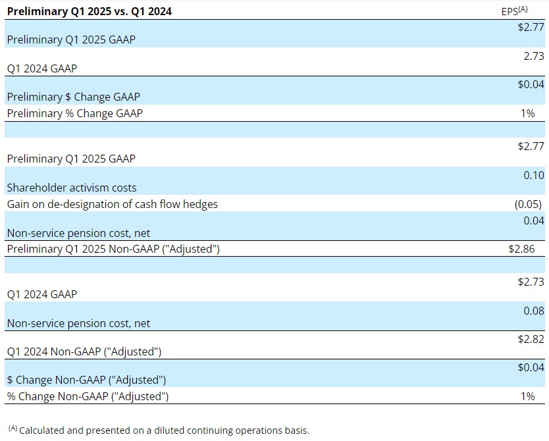The width and height of the screenshot is (549, 441).
Task: Click the "0.04" non-service pension value
Action: click(534, 220)
